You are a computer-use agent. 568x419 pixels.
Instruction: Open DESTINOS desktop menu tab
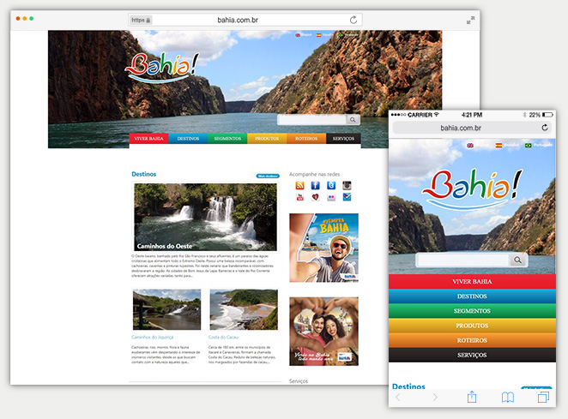coord(188,139)
